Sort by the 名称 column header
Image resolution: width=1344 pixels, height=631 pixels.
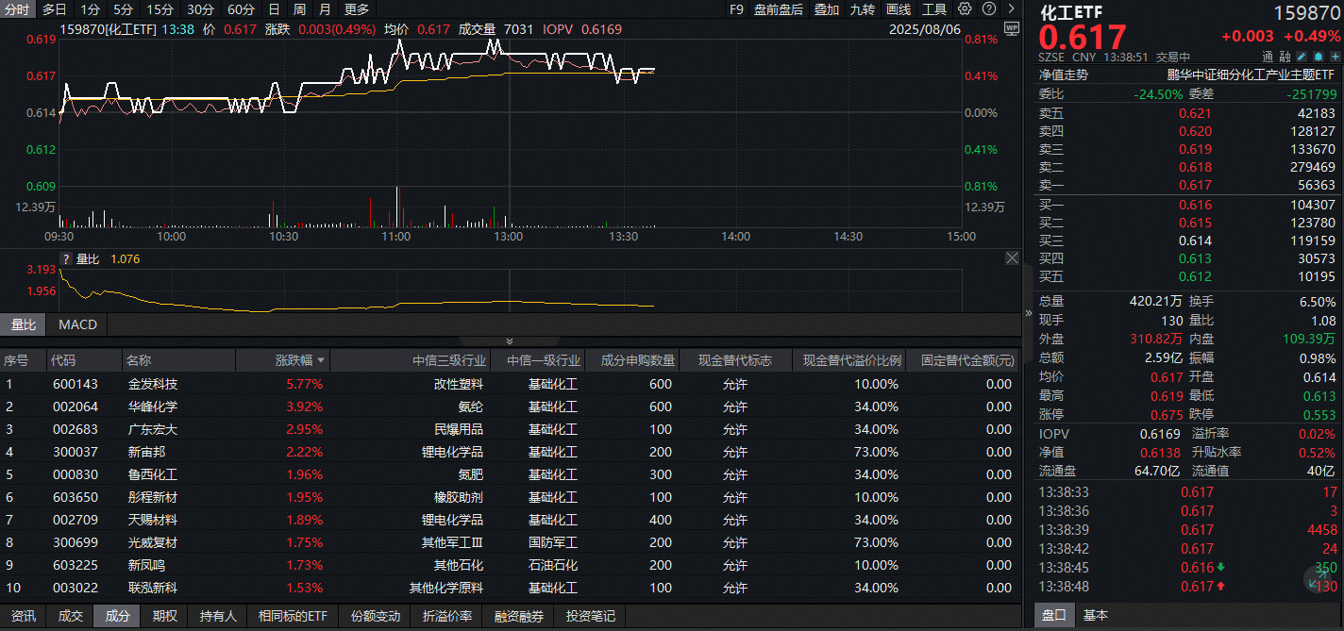click(178, 360)
